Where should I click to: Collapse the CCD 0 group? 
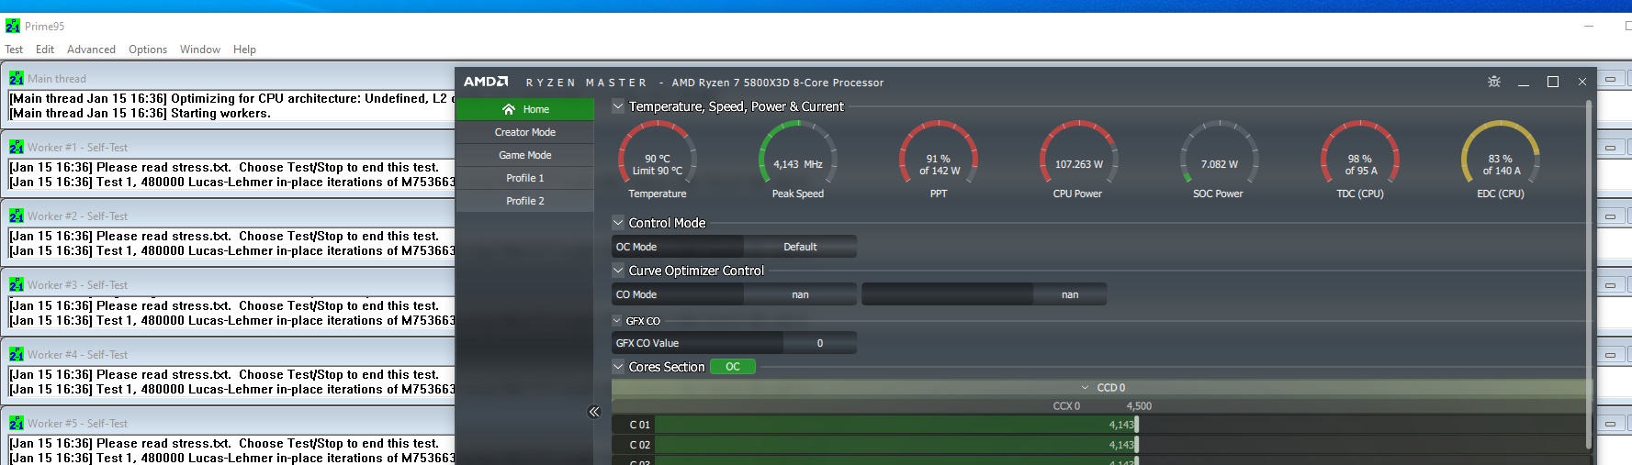pos(1085,387)
